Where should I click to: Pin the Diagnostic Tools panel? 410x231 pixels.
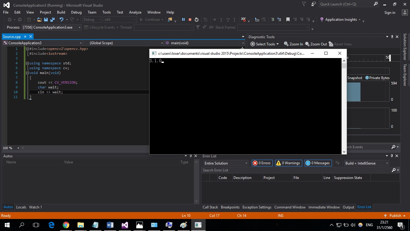pyautogui.click(x=392, y=37)
